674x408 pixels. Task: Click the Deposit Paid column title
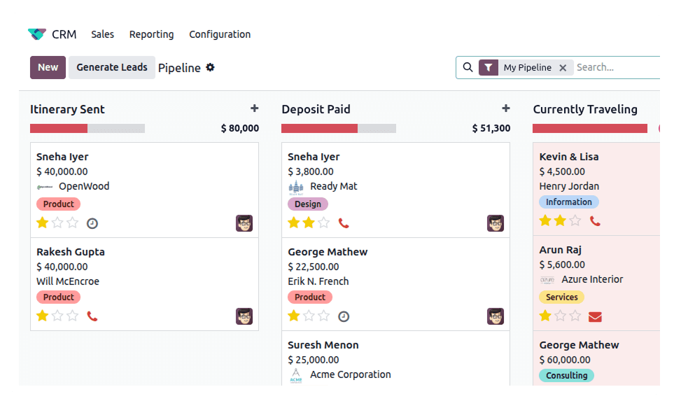point(316,109)
